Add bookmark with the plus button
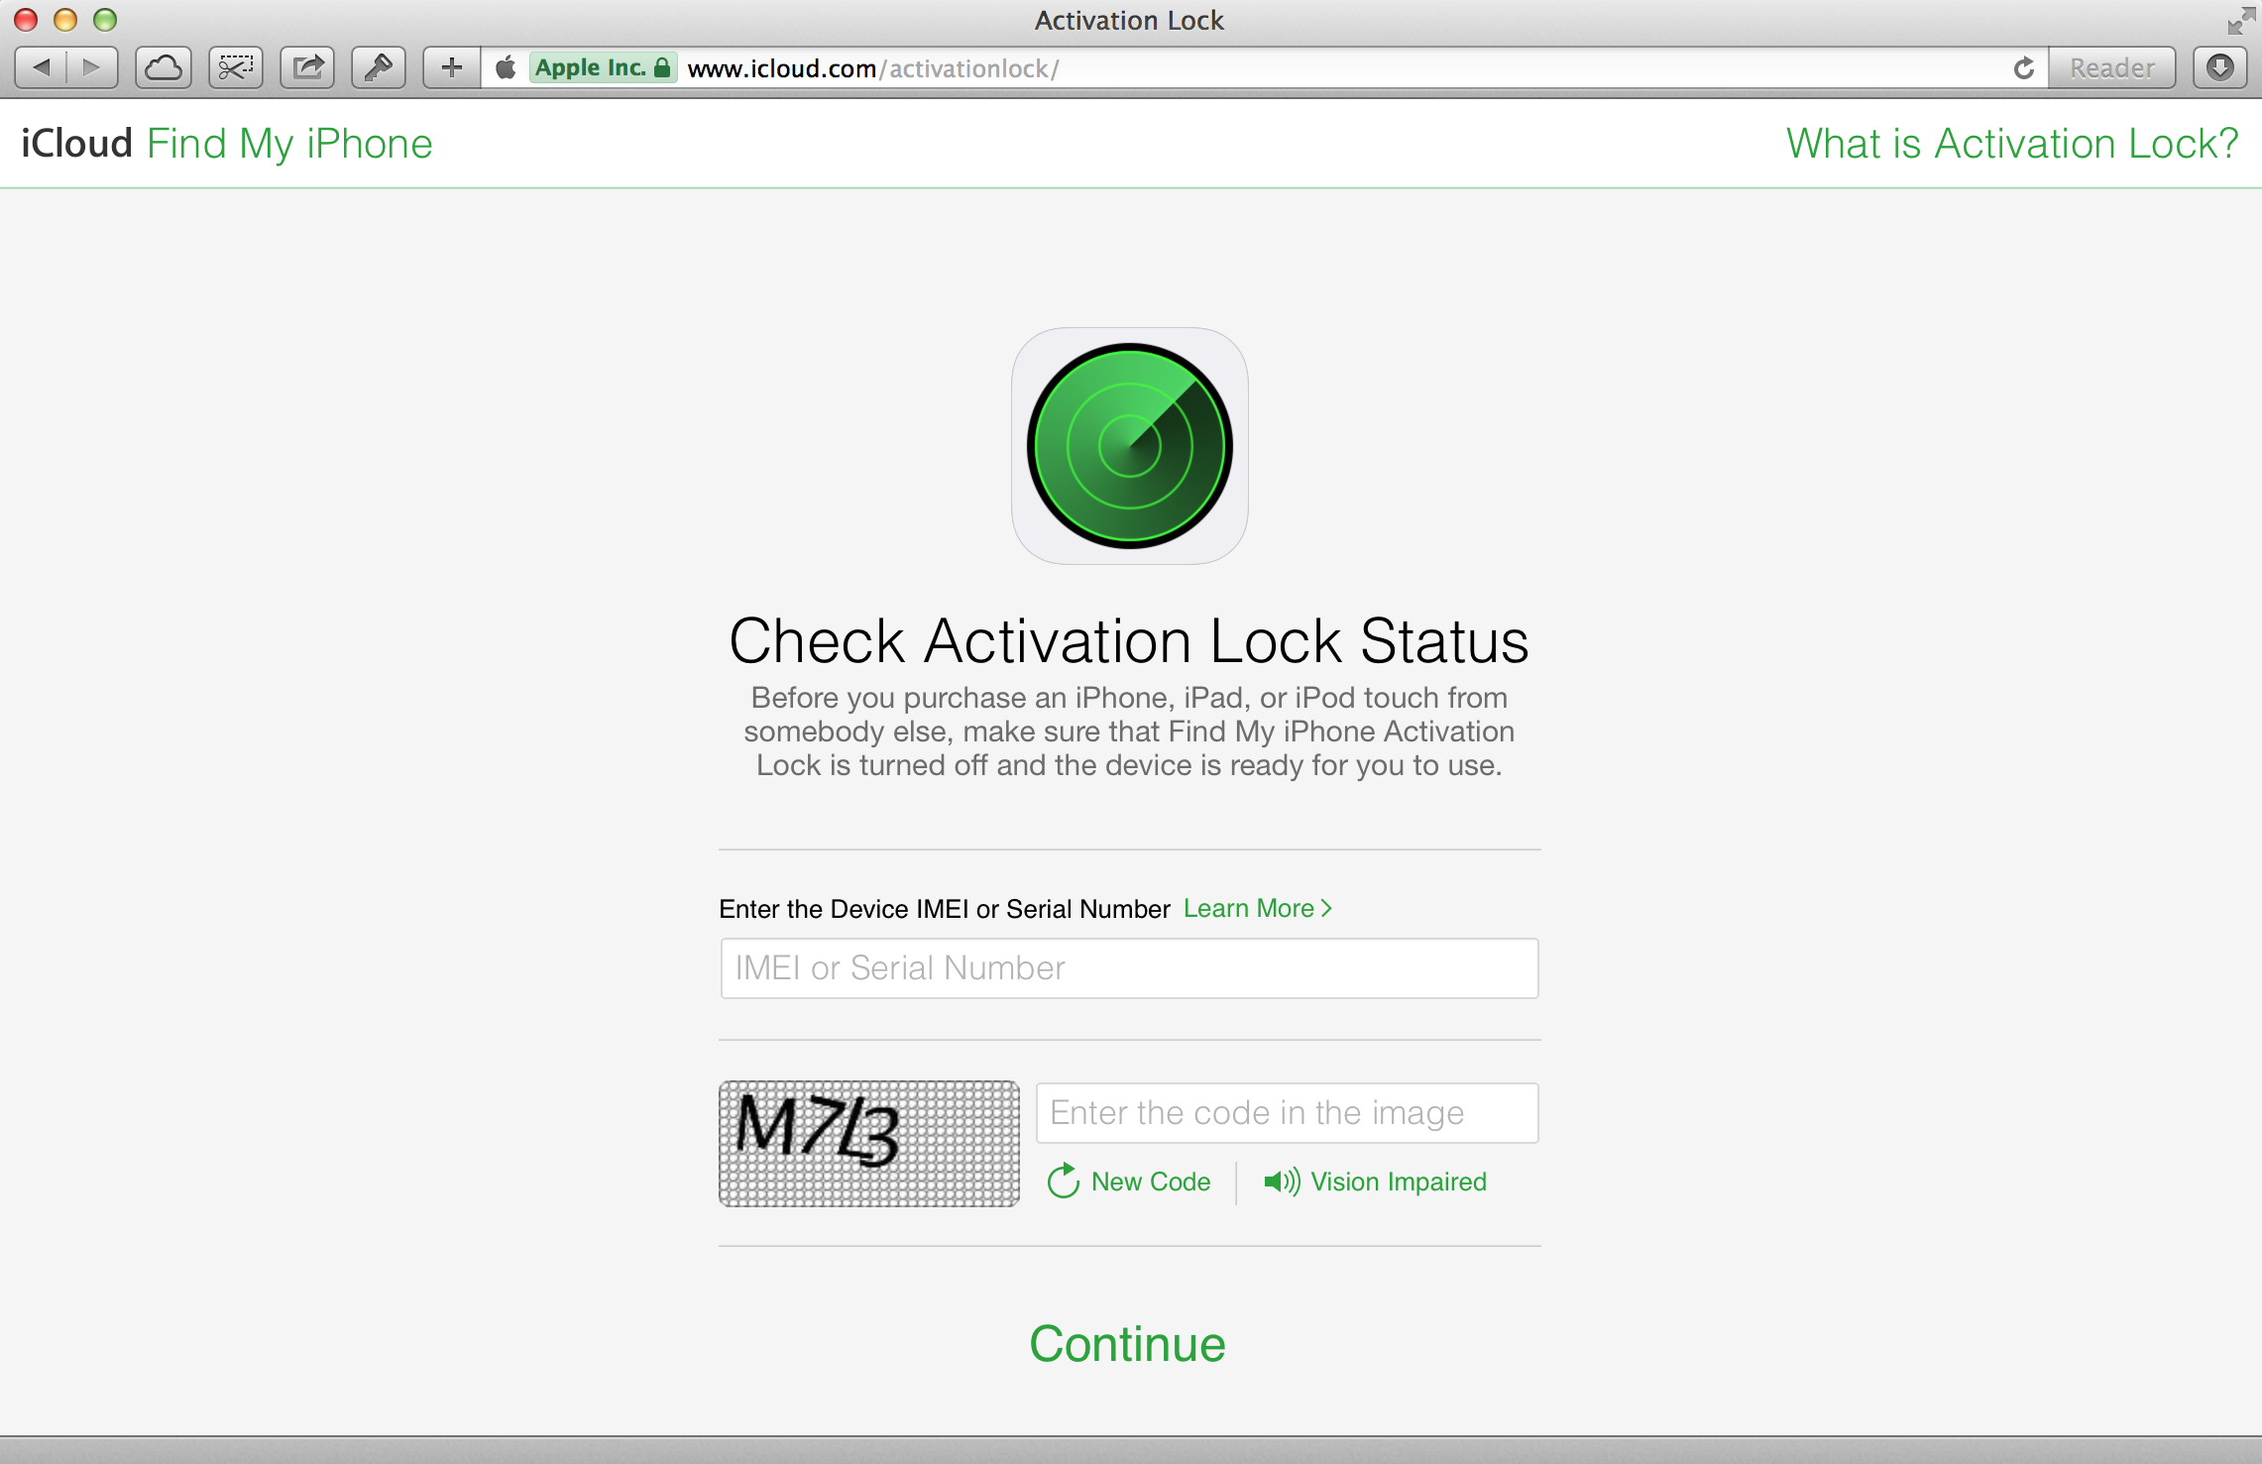This screenshot has width=2262, height=1464. [x=452, y=67]
